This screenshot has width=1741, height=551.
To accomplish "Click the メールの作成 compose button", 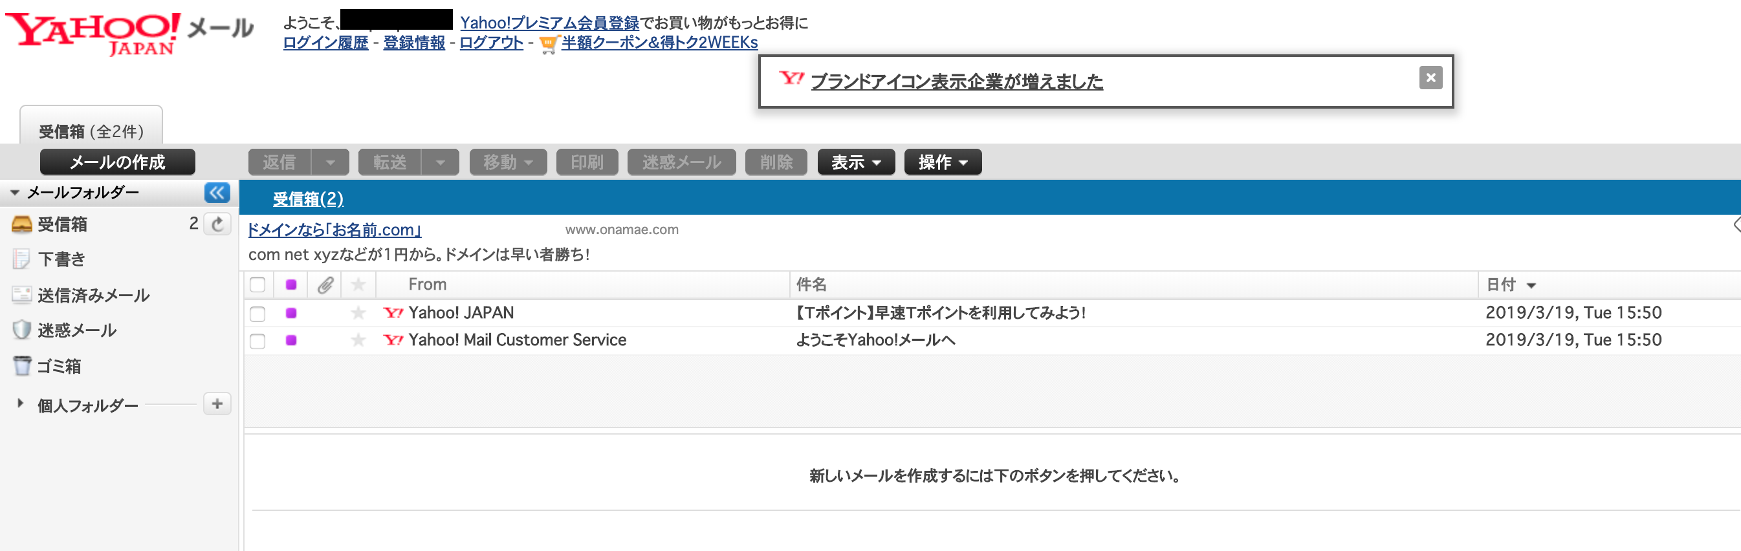I will click(x=118, y=162).
